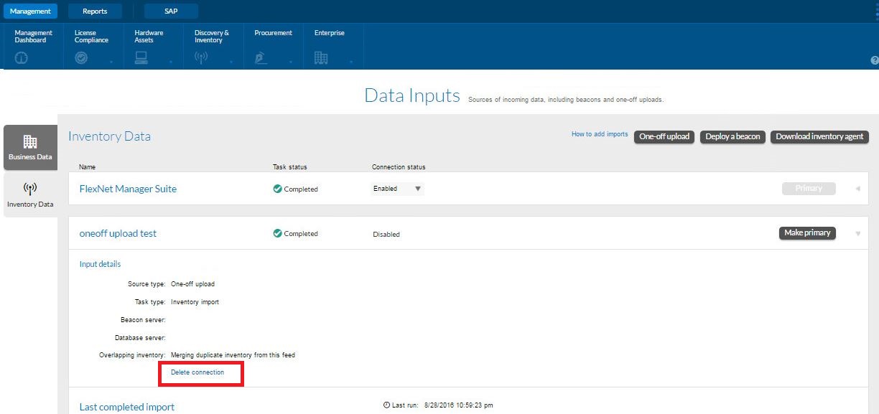Click the Deploy a beacon button
This screenshot has height=414, width=879.
(732, 136)
